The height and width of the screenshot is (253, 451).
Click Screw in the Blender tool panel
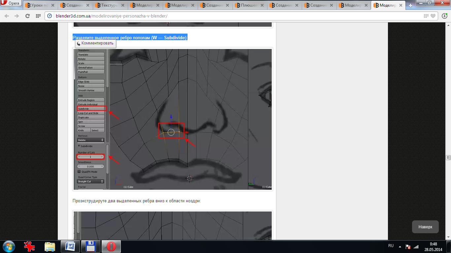(x=90, y=126)
